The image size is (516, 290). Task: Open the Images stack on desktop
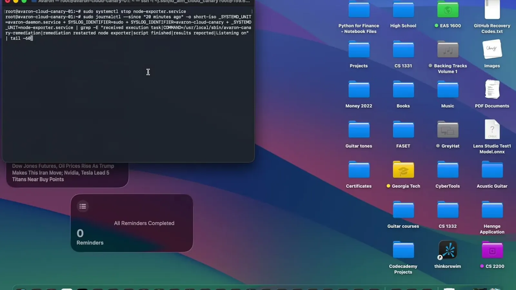pyautogui.click(x=492, y=49)
